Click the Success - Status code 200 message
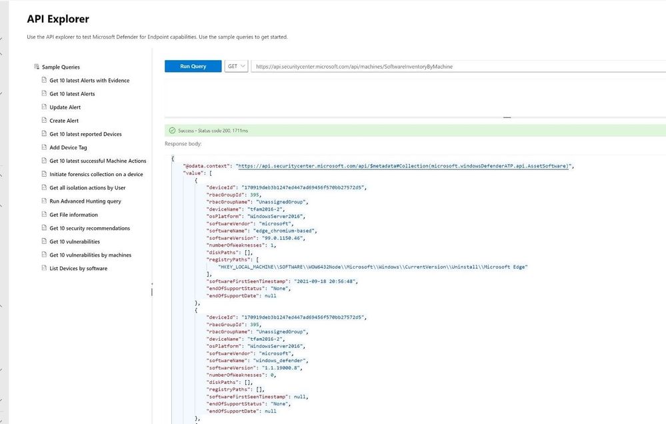 coord(213,131)
